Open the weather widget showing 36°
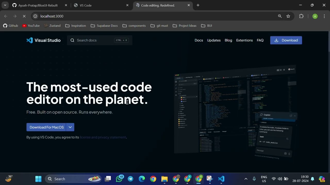 9,179
